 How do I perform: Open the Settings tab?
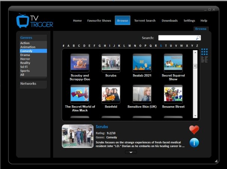pyautogui.click(x=189, y=21)
